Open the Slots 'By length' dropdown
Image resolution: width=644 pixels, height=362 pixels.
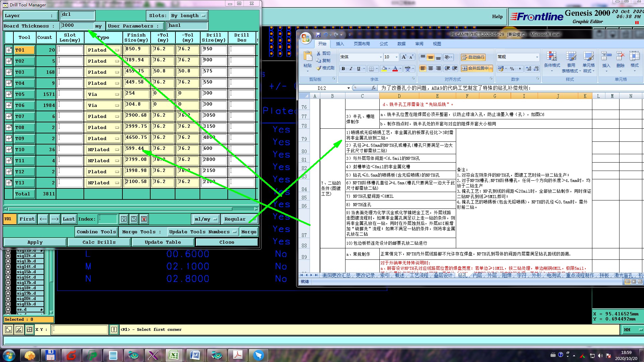coord(189,16)
